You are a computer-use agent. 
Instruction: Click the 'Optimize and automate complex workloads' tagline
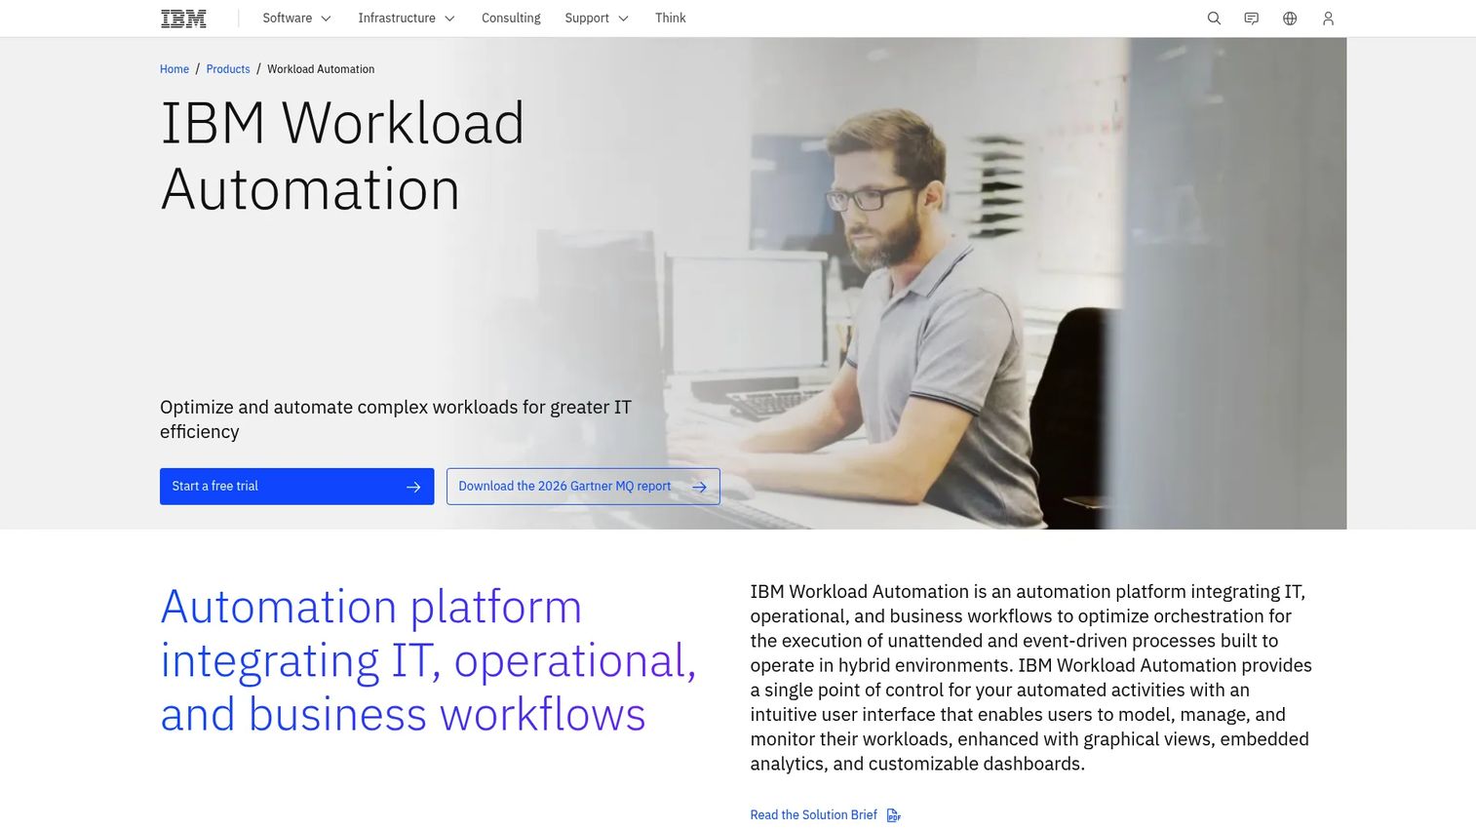tap(396, 419)
